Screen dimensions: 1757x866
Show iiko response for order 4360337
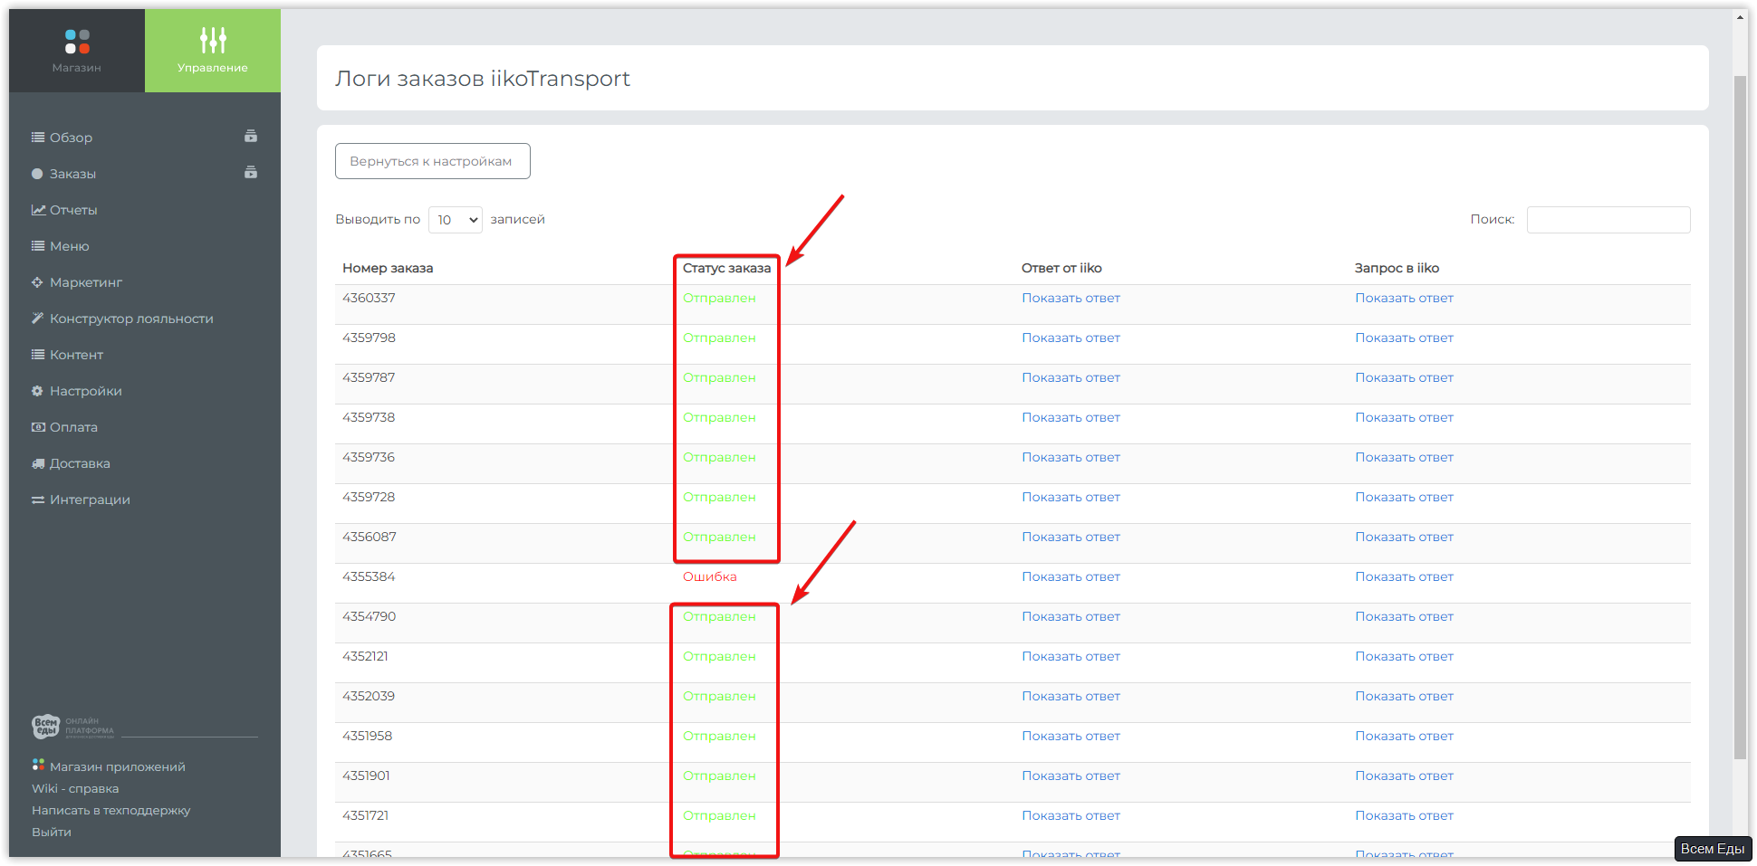tap(1071, 298)
